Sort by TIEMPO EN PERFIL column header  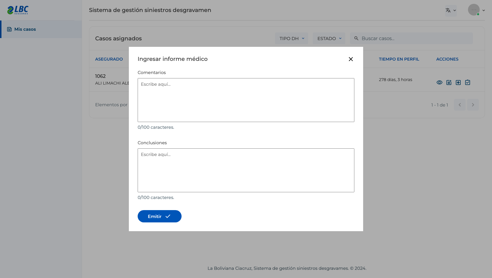pos(399,59)
